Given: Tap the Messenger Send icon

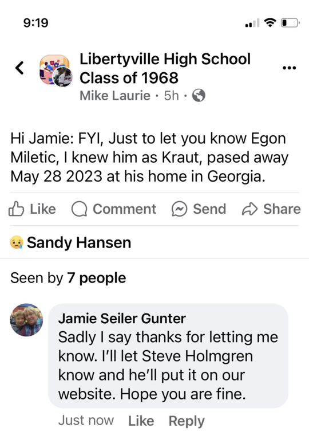Looking at the screenshot, I should coord(179,209).
